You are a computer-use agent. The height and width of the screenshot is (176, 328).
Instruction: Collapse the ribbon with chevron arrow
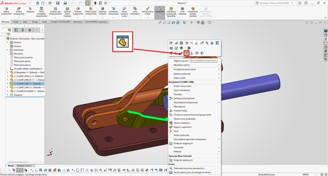[325, 18]
